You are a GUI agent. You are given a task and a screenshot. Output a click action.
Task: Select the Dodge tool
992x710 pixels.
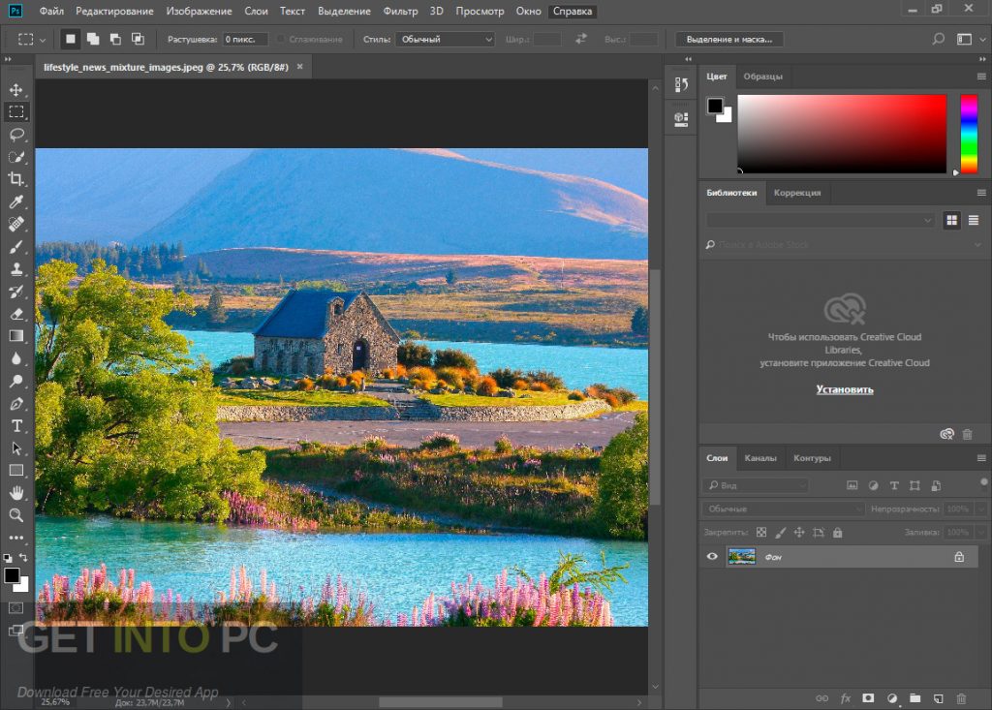click(16, 381)
